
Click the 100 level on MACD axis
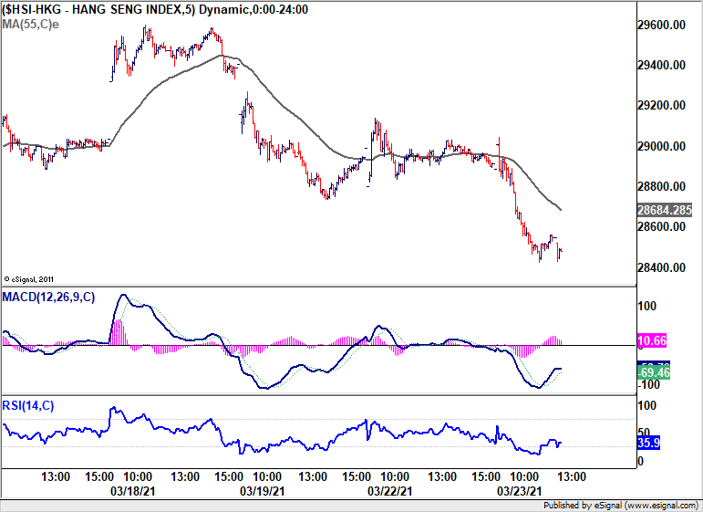(649, 307)
